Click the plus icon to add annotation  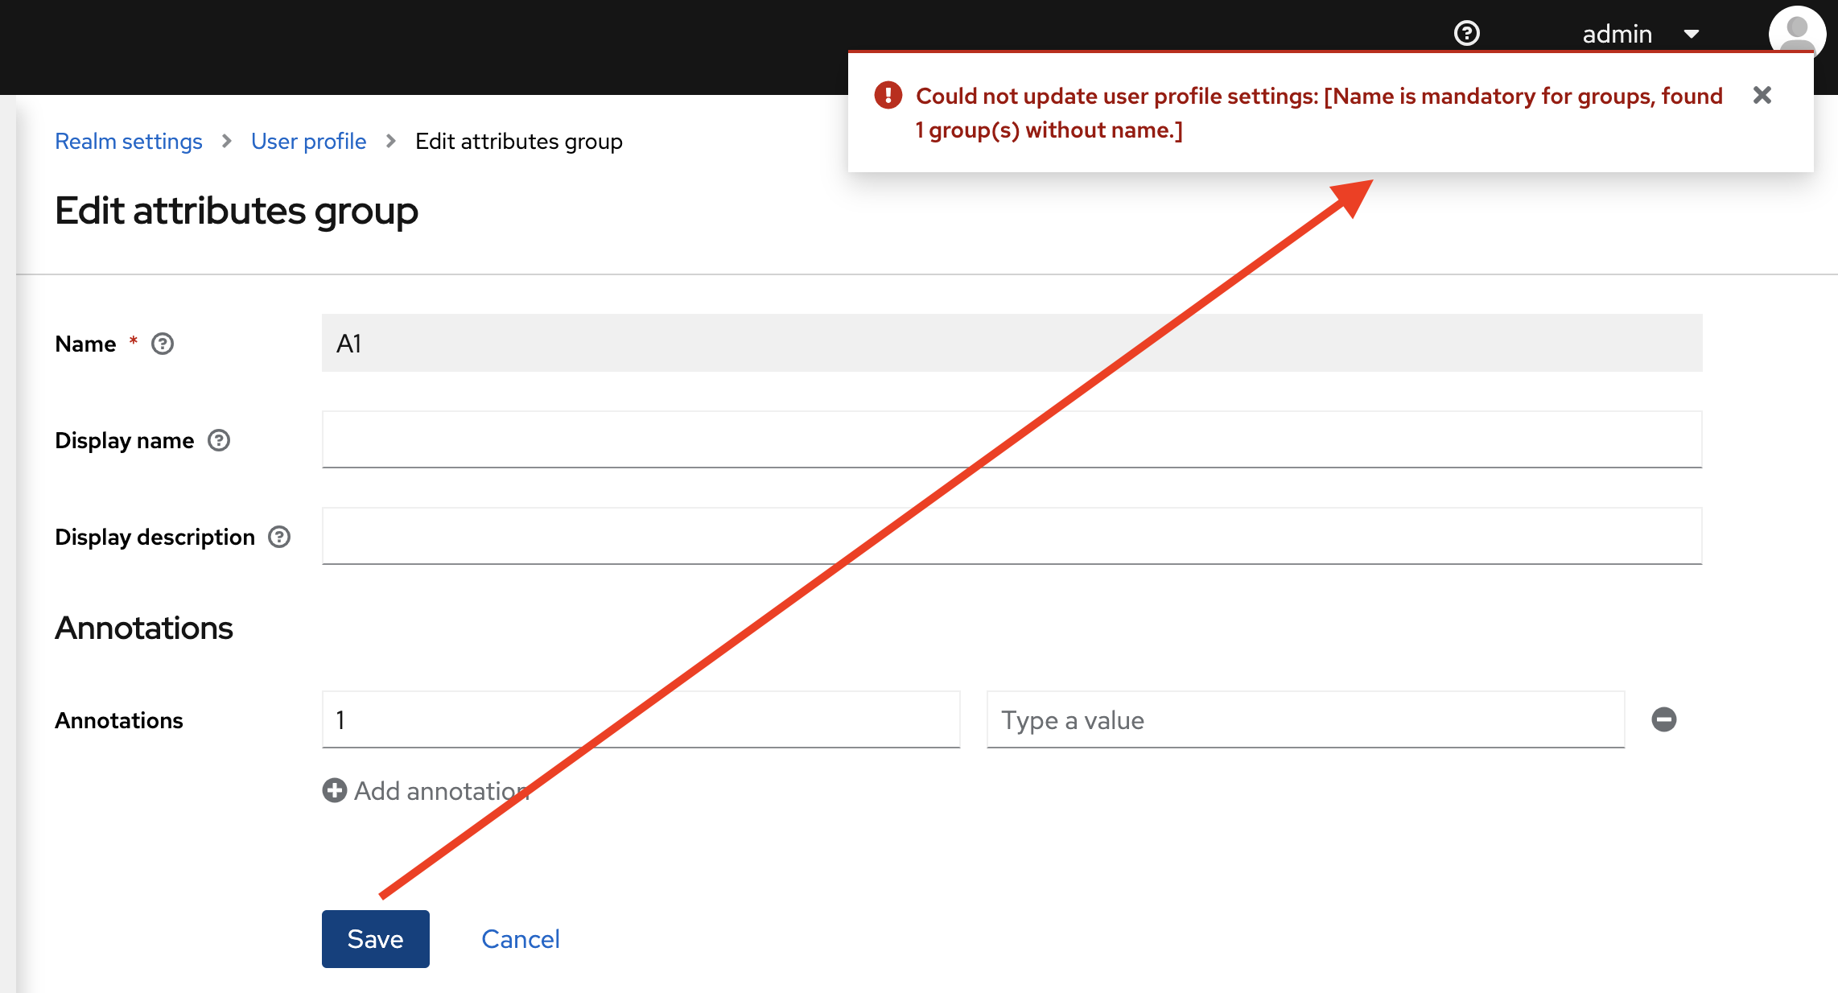click(334, 790)
